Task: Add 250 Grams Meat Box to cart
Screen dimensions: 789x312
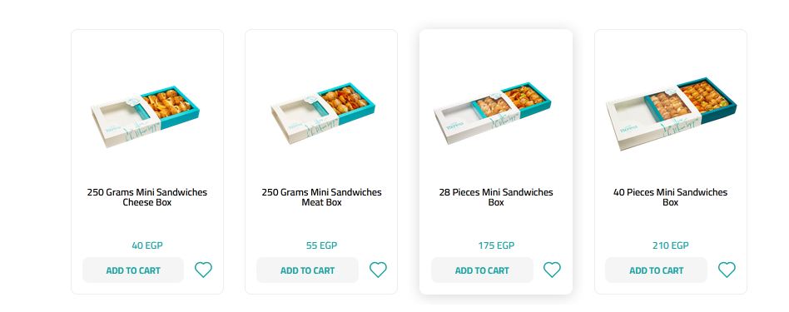Action: (307, 270)
